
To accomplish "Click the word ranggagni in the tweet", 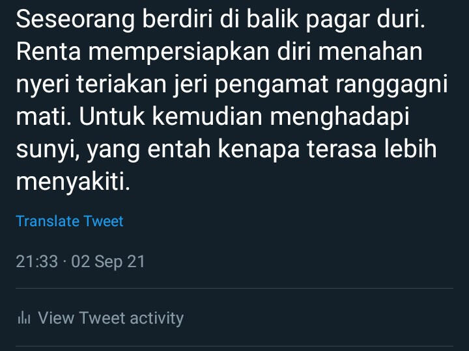I will coord(391,85).
